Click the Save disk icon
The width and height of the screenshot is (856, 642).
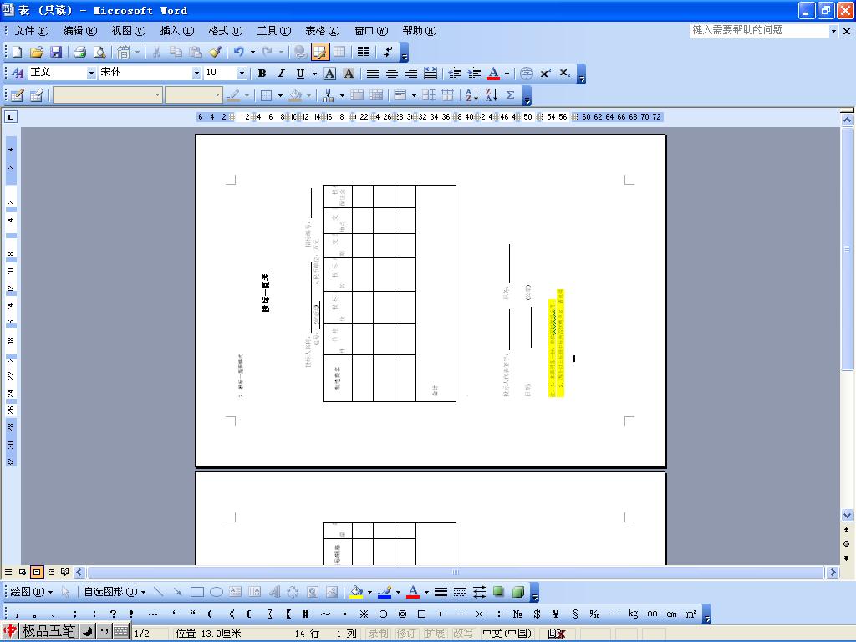coord(56,52)
